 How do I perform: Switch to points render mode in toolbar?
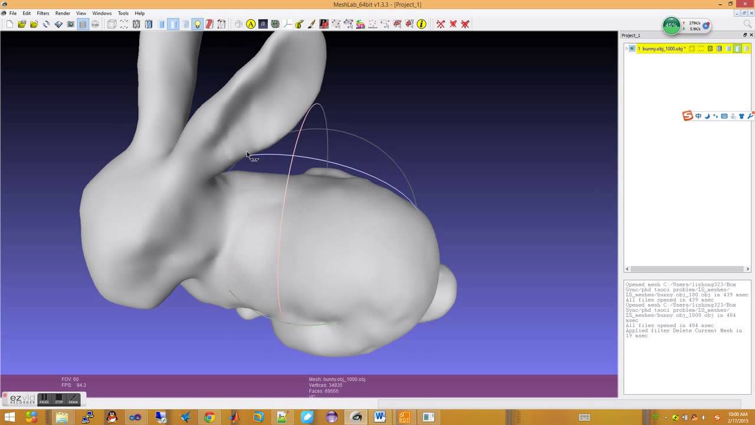click(x=124, y=24)
